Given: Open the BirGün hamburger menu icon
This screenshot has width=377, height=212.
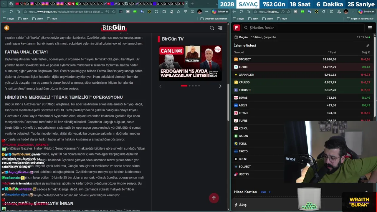Looking at the screenshot, I should 220,28.
